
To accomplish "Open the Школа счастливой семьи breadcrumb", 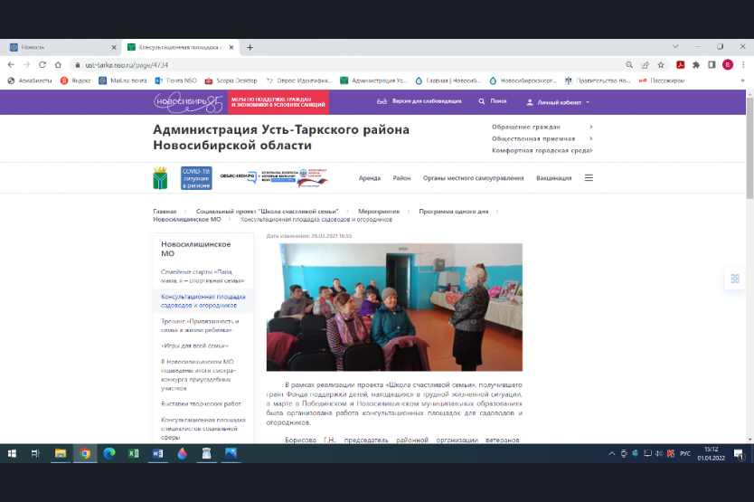I will click(x=267, y=212).
